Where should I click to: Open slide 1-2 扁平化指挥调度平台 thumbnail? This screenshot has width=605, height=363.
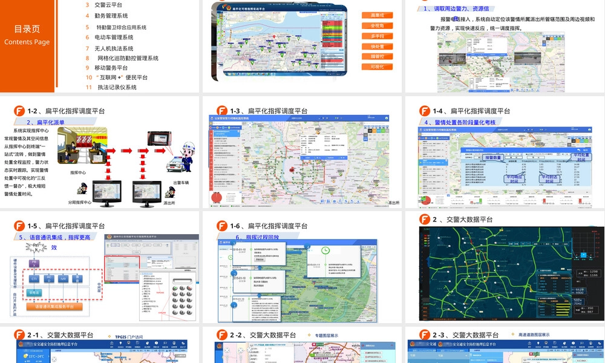click(x=100, y=152)
